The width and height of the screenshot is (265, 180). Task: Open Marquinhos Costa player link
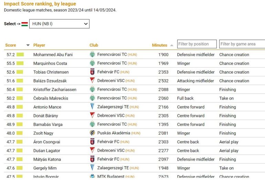[x=50, y=63]
